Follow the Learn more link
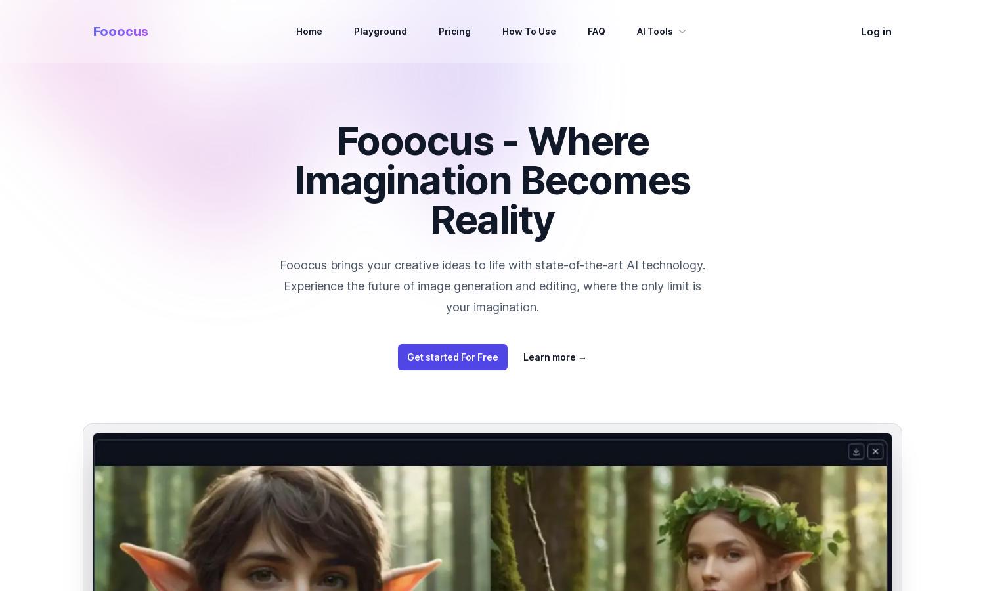The height and width of the screenshot is (591, 985). pyautogui.click(x=555, y=357)
